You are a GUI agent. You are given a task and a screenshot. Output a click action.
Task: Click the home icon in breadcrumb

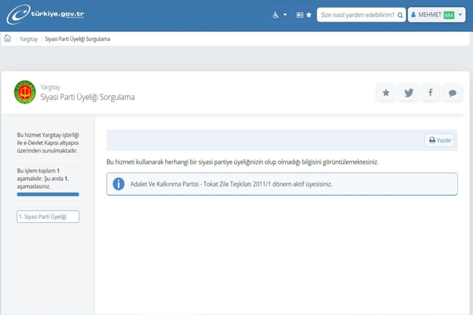pyautogui.click(x=8, y=38)
